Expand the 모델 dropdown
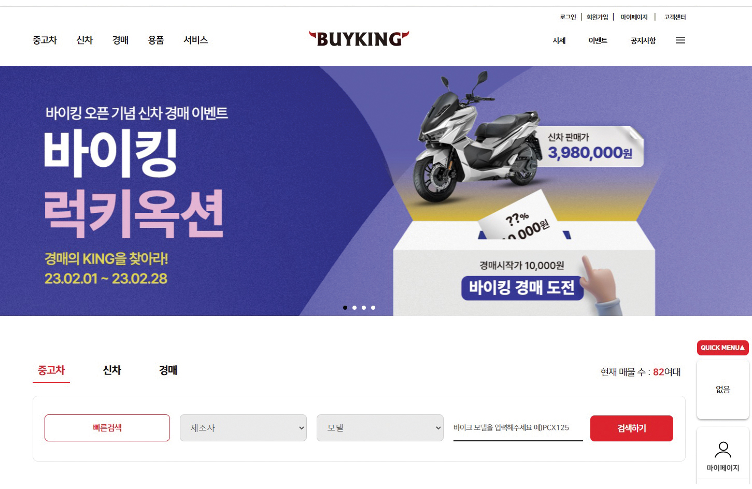The image size is (752, 489). [380, 428]
